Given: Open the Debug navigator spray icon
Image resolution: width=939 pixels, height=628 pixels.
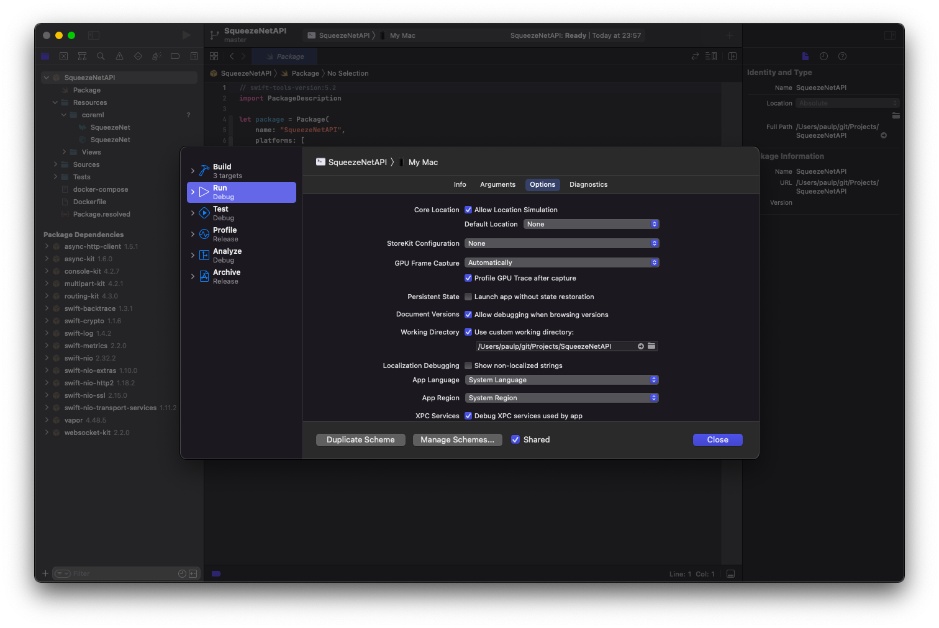Looking at the screenshot, I should (156, 56).
